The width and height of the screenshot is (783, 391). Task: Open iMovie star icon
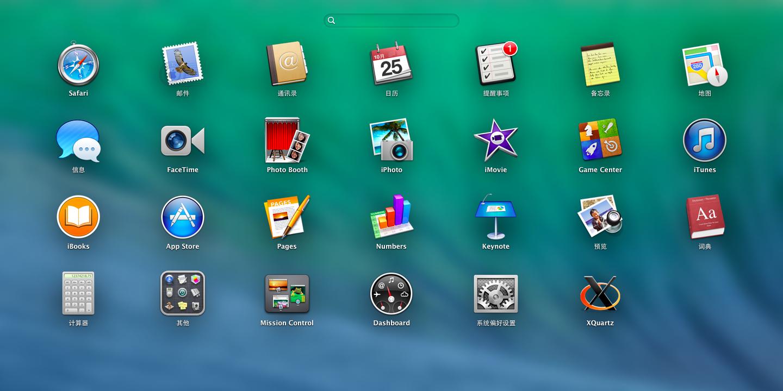point(496,141)
